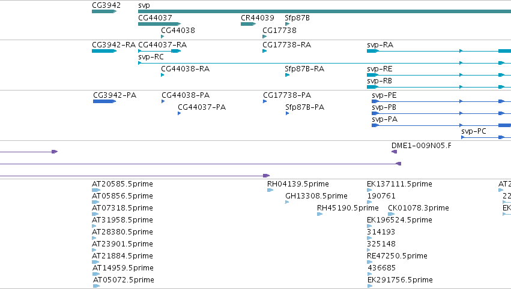The image size is (511, 289).
Task: Click the CG3942-RA transcript bar
Action: [104, 51]
